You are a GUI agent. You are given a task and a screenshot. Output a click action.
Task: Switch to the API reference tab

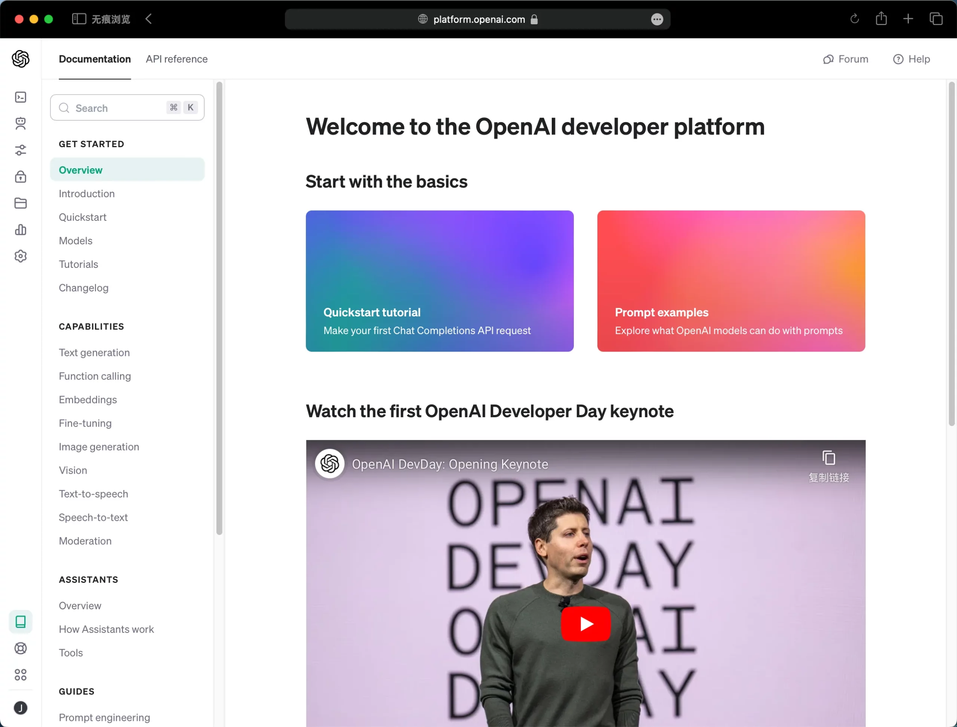pyautogui.click(x=177, y=59)
